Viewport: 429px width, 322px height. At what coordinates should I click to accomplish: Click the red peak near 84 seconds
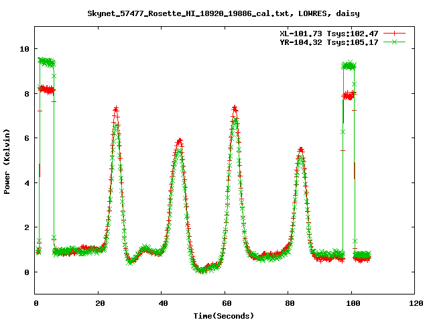[301, 150]
